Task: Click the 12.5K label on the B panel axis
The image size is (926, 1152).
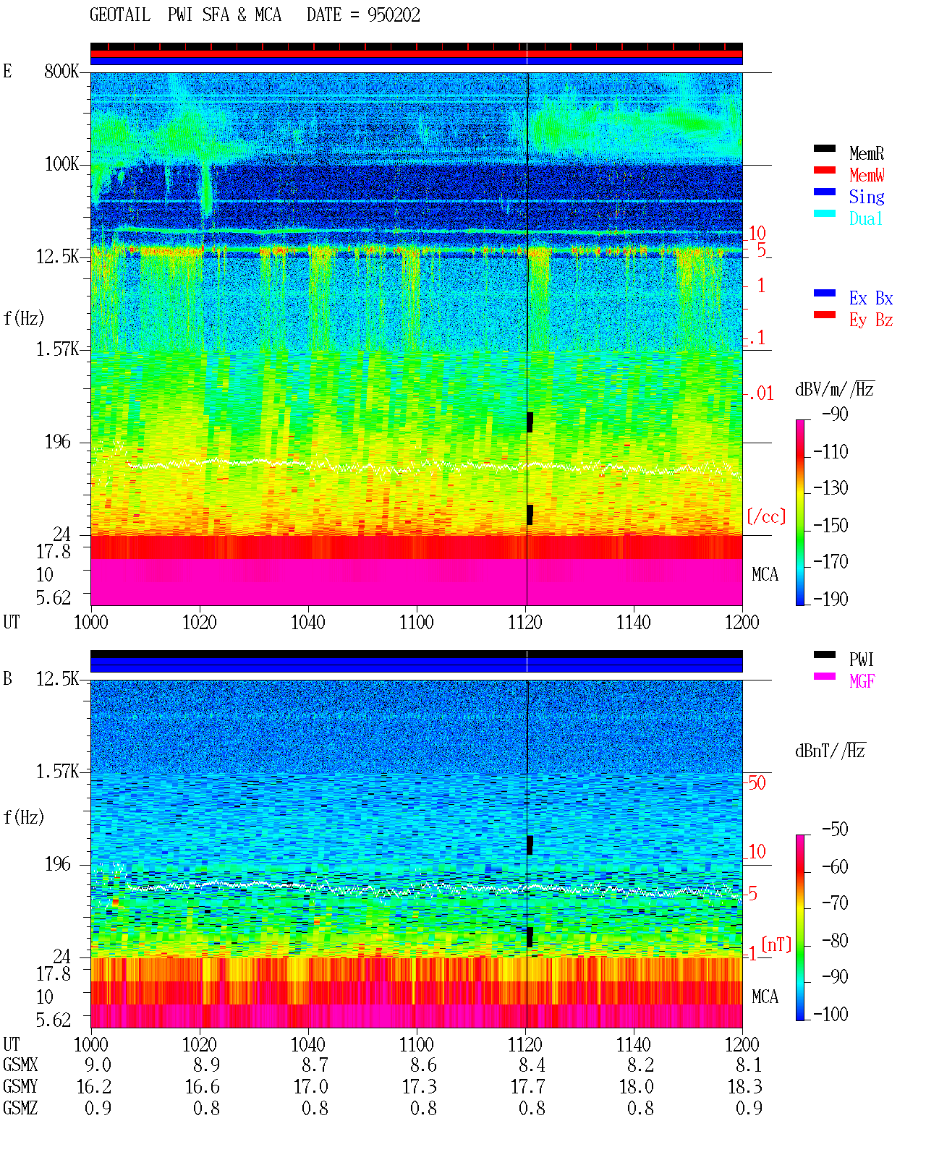Action: 57,678
